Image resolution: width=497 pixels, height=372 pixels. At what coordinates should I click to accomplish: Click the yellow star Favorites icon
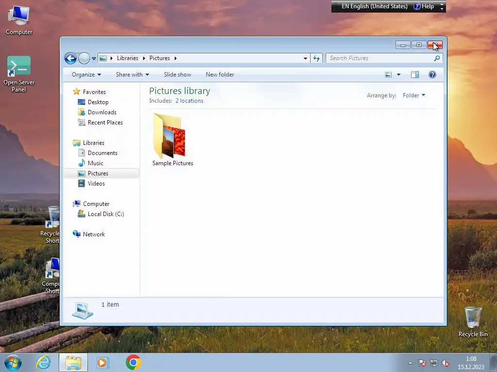click(x=76, y=92)
